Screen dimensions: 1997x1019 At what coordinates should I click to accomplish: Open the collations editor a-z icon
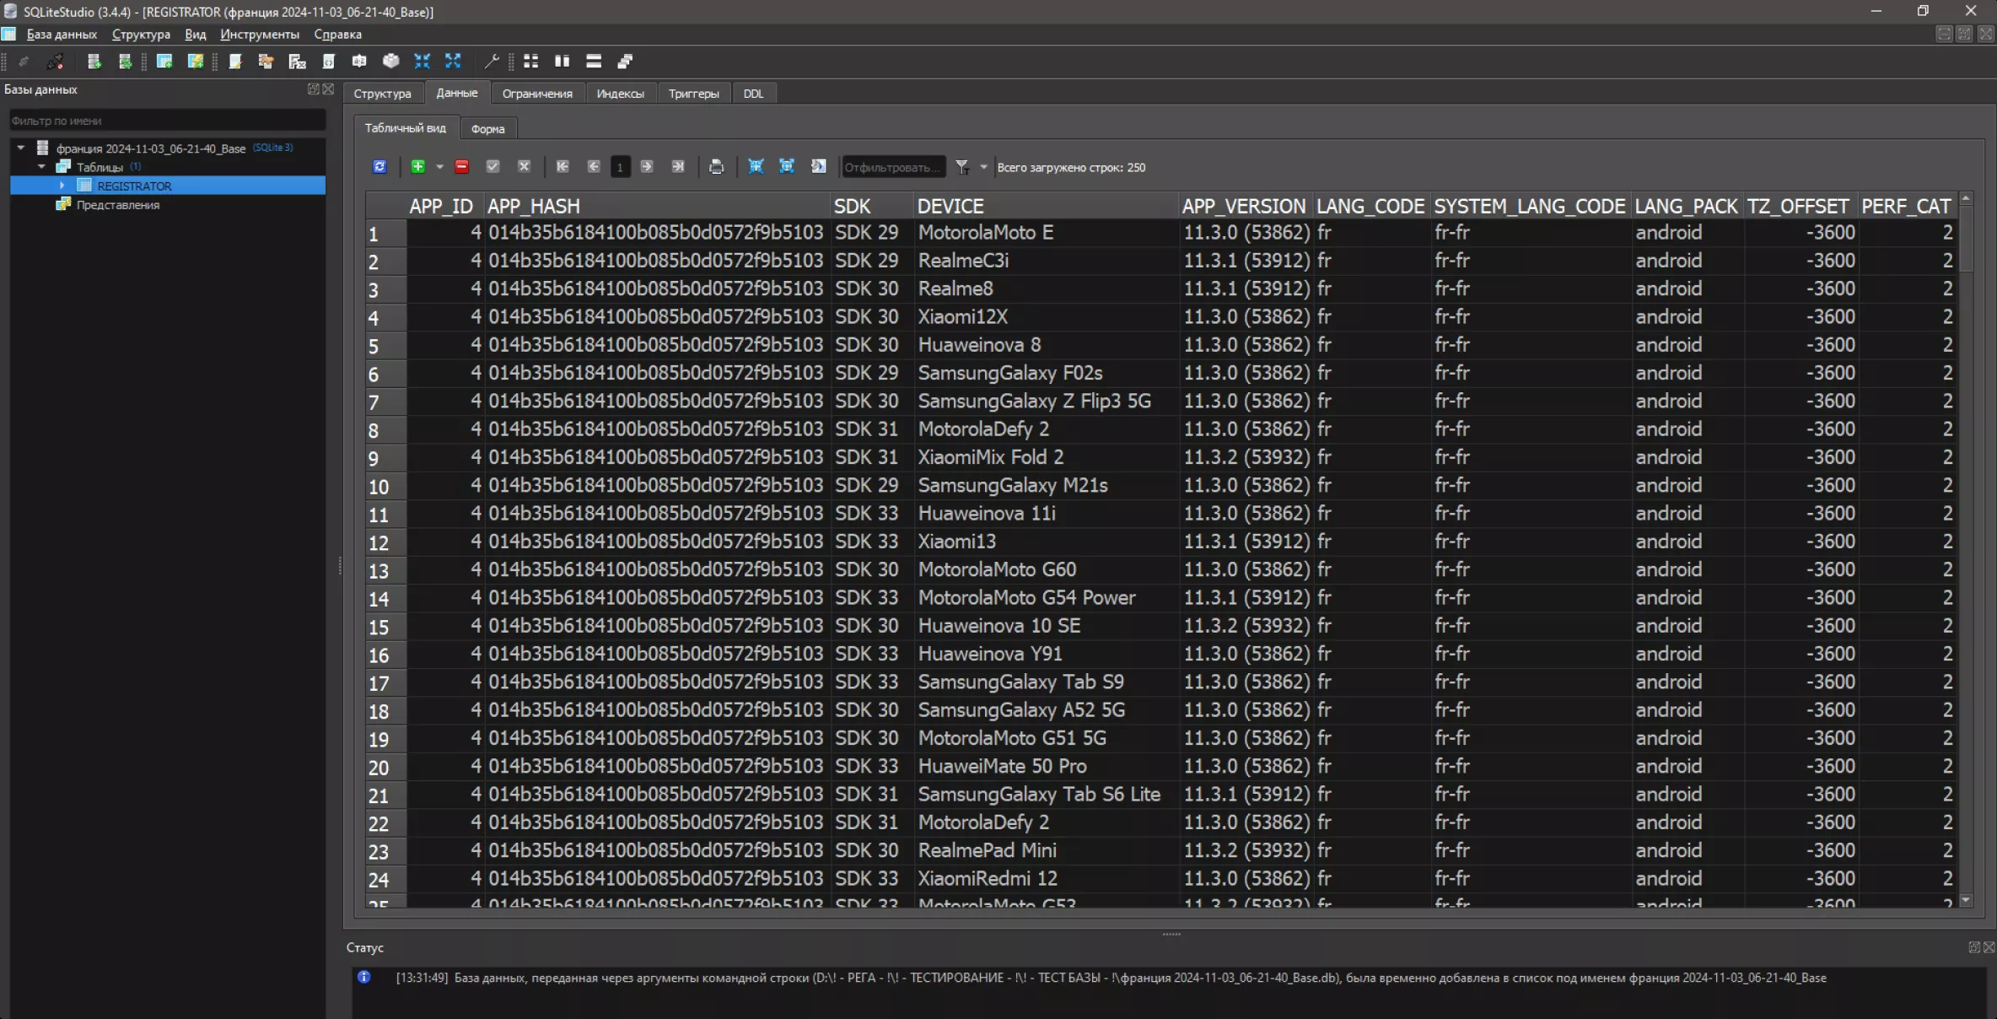359,61
